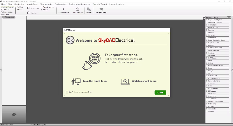Click the short demo play icon
The image size is (233, 126).
[x=125, y=81]
